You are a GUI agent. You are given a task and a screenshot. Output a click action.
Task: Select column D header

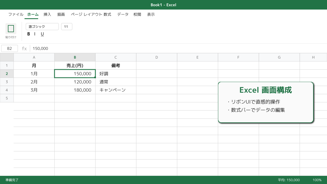point(157,57)
